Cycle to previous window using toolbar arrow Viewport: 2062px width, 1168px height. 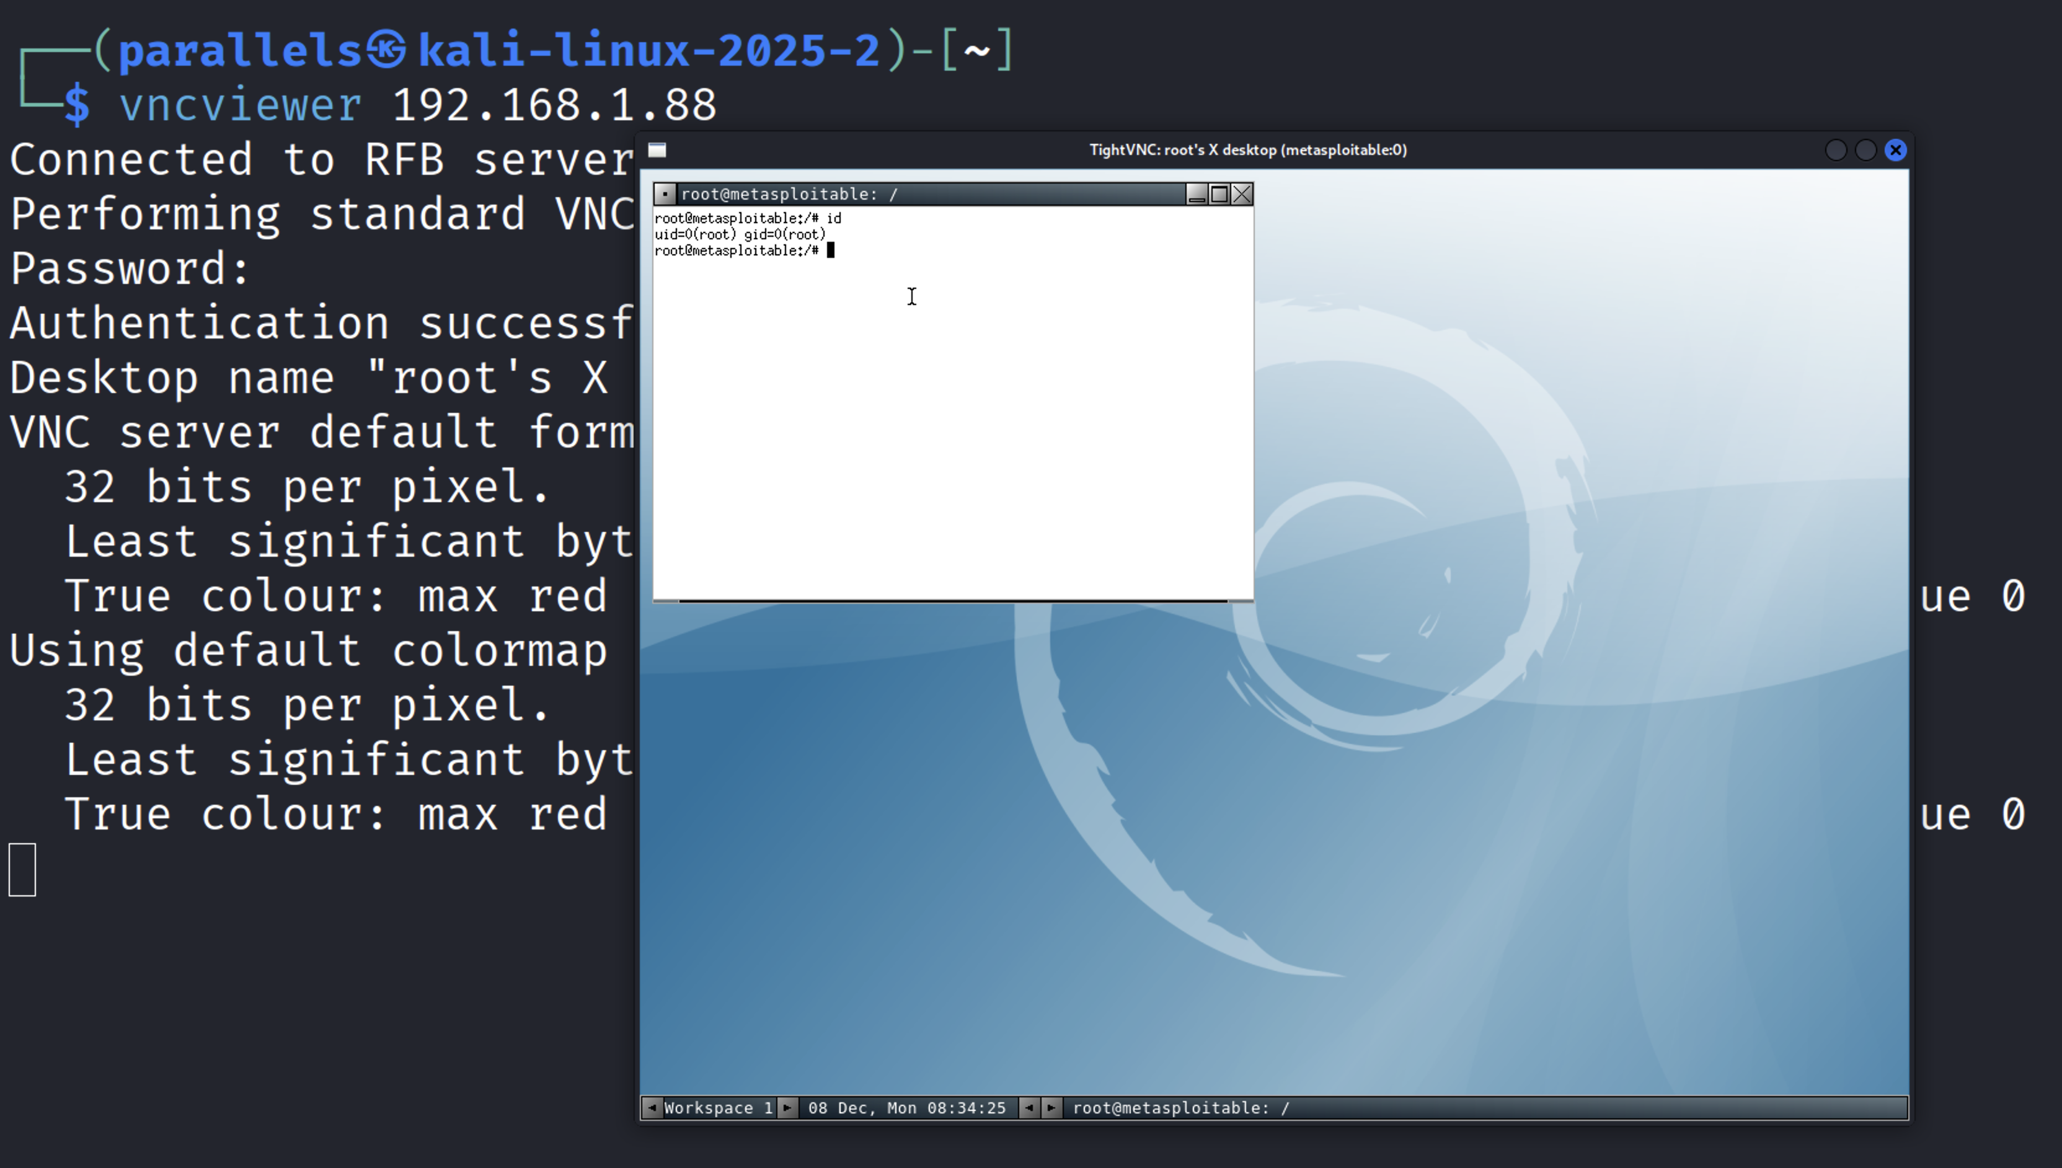(1029, 1108)
